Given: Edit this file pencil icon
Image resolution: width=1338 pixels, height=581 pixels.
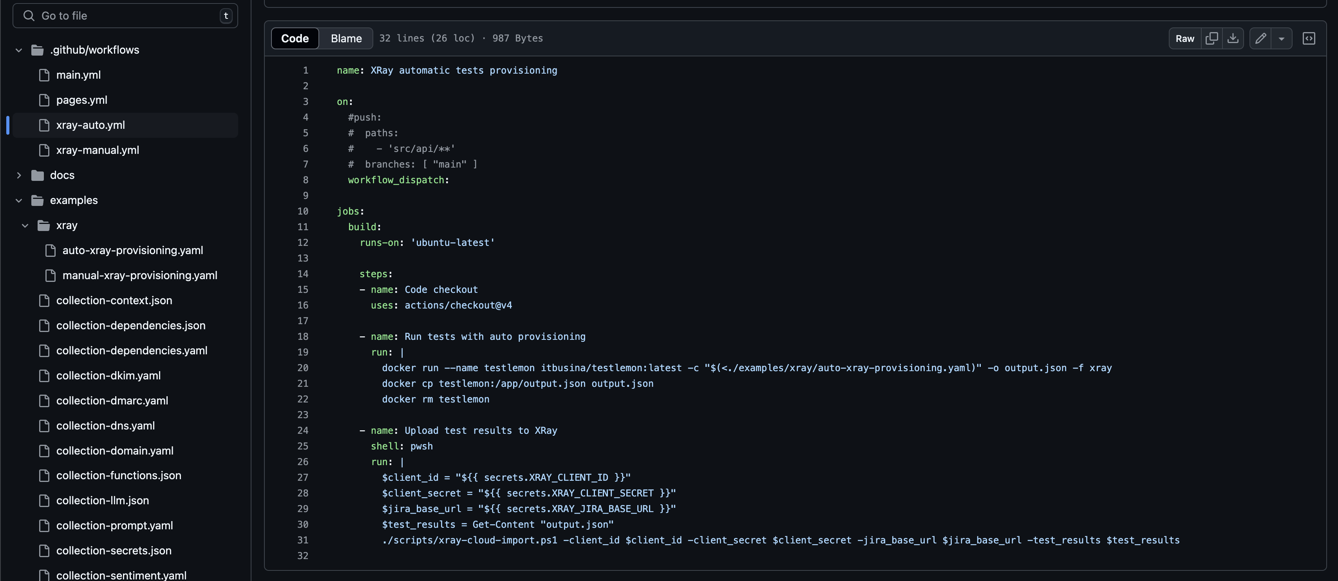Looking at the screenshot, I should [1260, 38].
